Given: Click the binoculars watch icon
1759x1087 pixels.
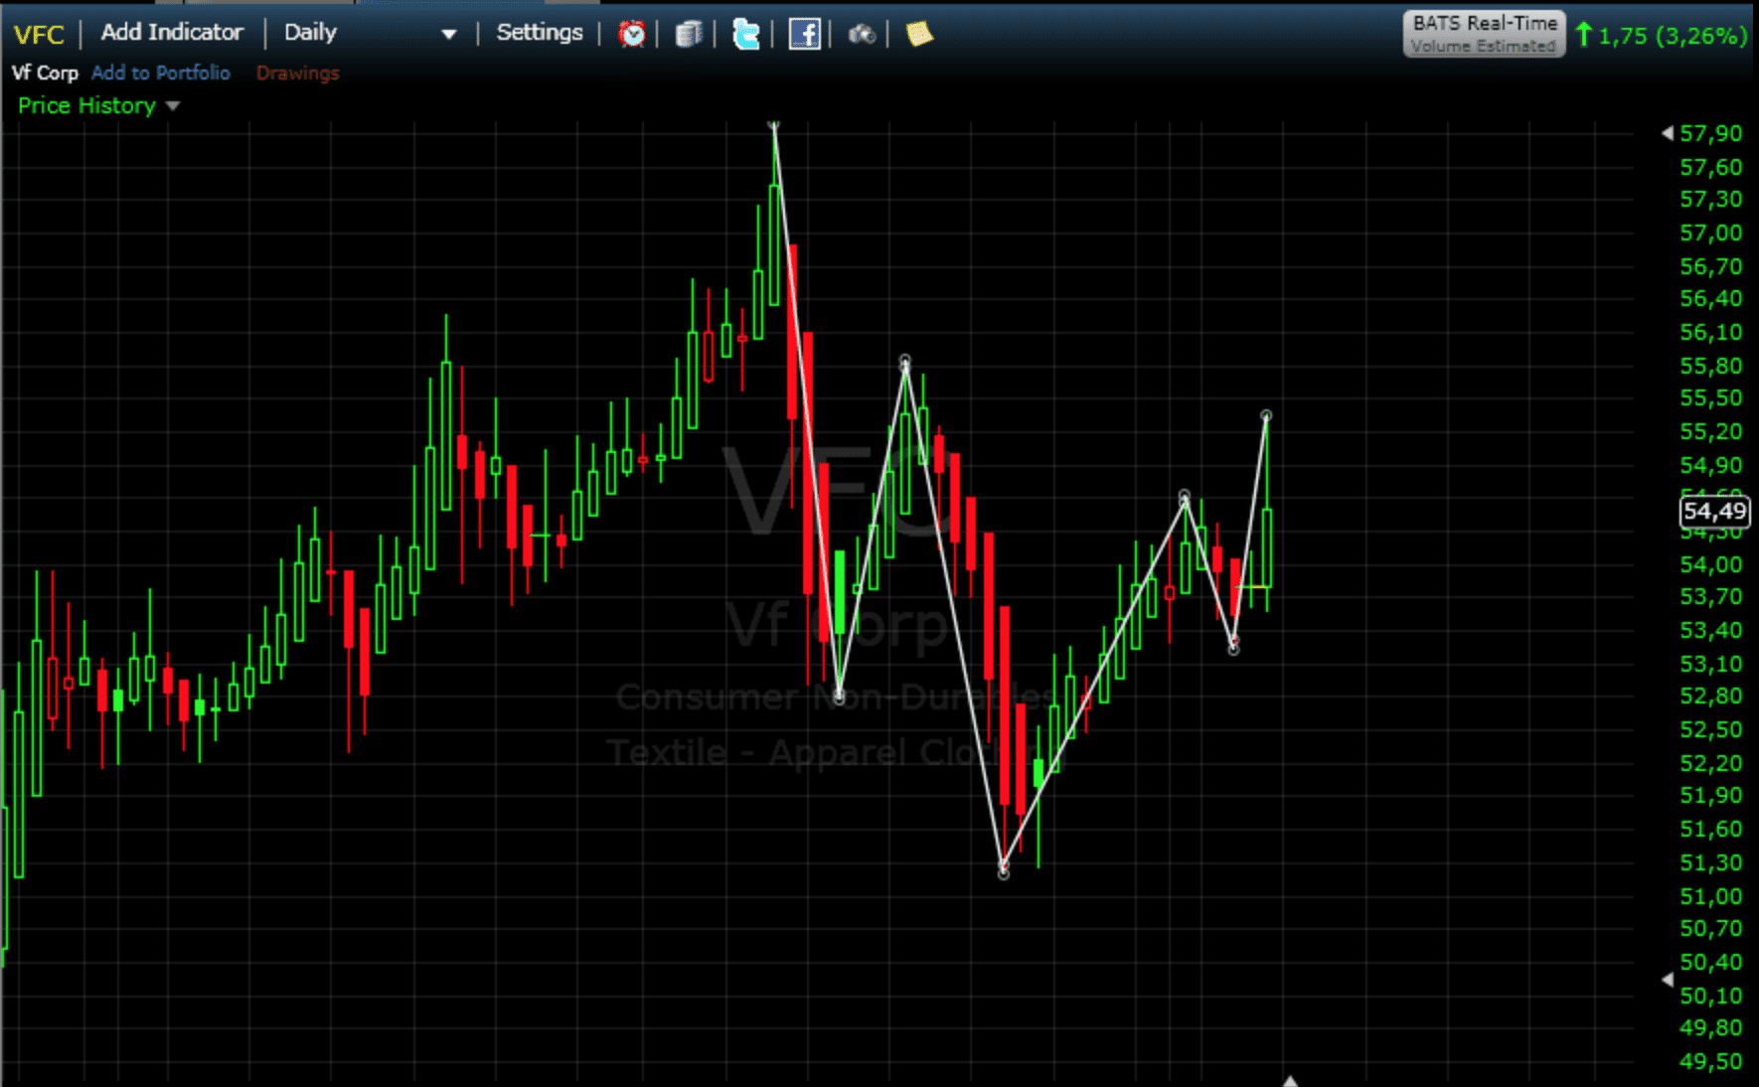Looking at the screenshot, I should tap(862, 35).
